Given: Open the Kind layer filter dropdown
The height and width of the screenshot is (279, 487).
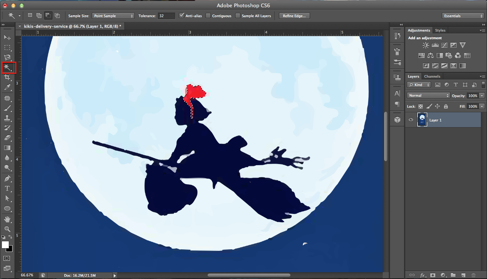Looking at the screenshot, I should [419, 85].
